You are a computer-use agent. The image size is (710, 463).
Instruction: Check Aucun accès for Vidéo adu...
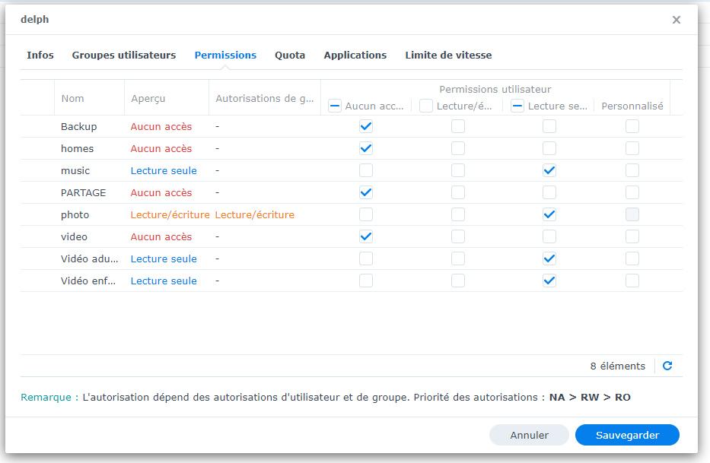(366, 259)
